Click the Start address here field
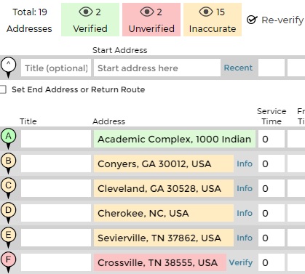305x274 pixels. tap(157, 68)
